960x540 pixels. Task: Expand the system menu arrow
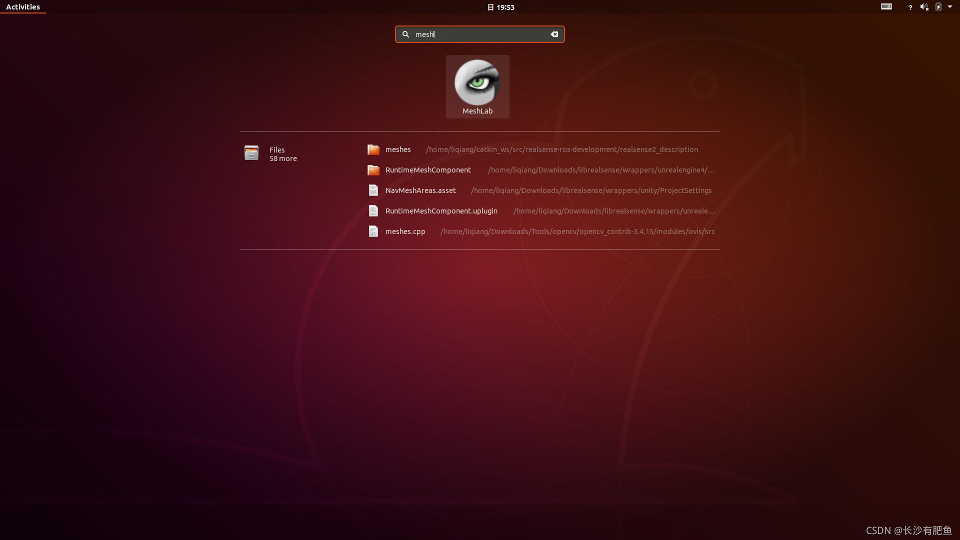click(950, 7)
